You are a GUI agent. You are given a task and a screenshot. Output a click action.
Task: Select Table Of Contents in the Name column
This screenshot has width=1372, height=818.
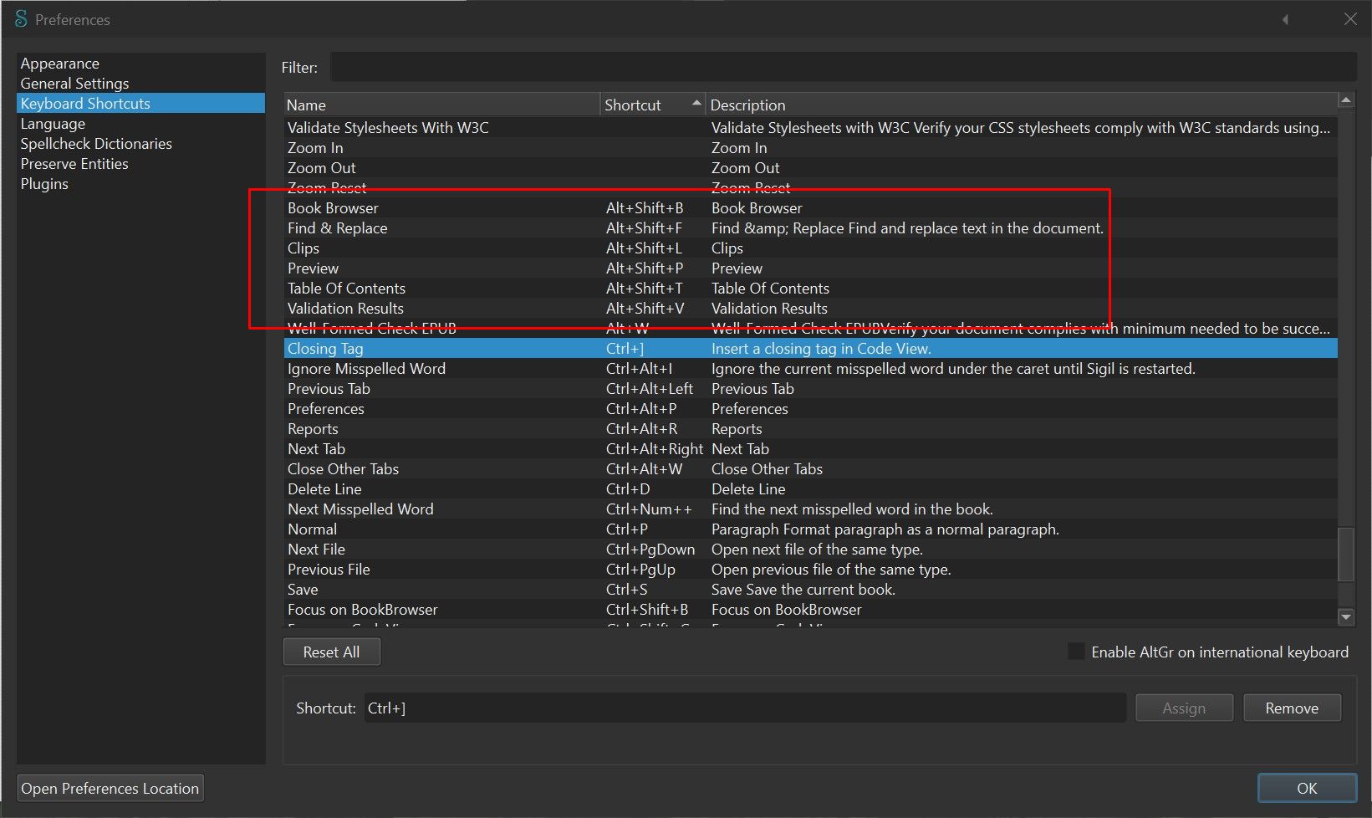(346, 289)
